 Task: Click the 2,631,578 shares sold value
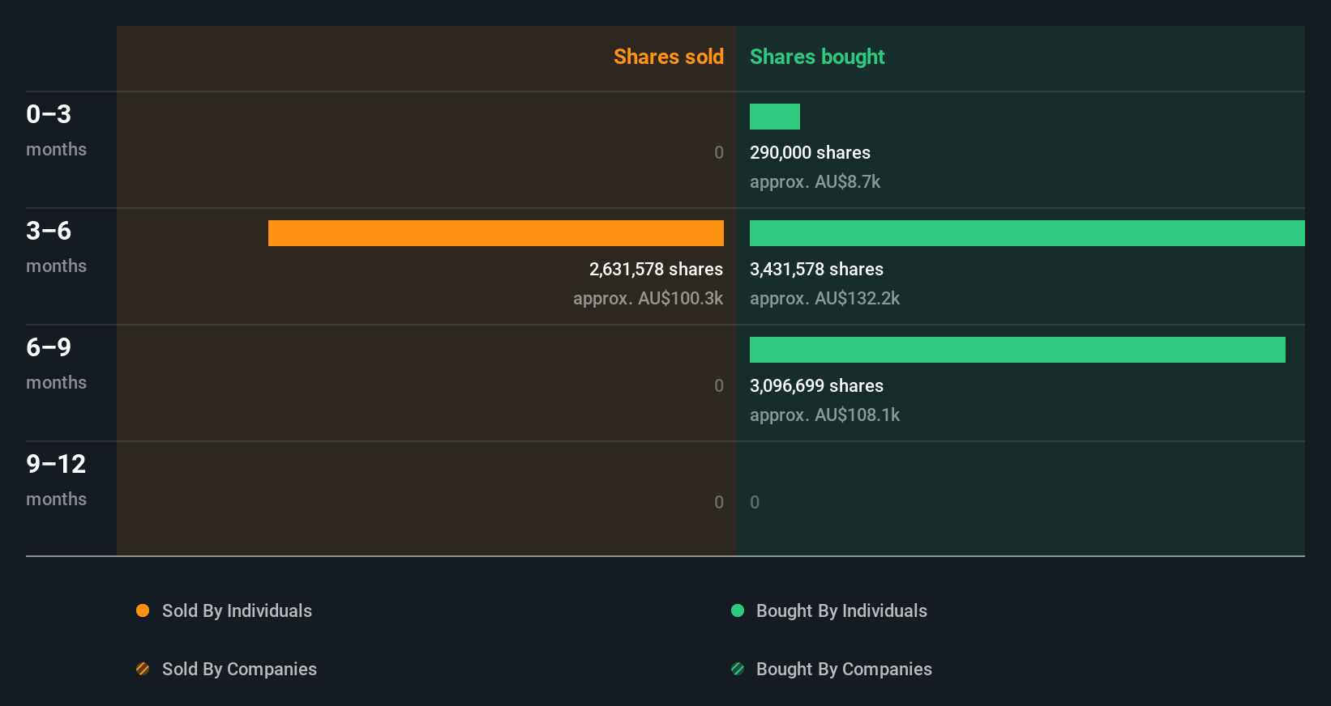656,269
